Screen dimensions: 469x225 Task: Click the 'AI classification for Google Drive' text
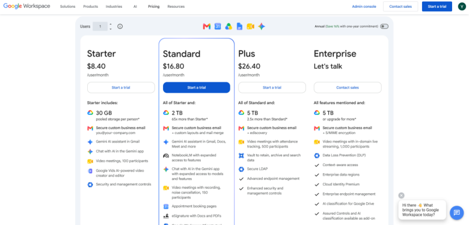(349, 204)
